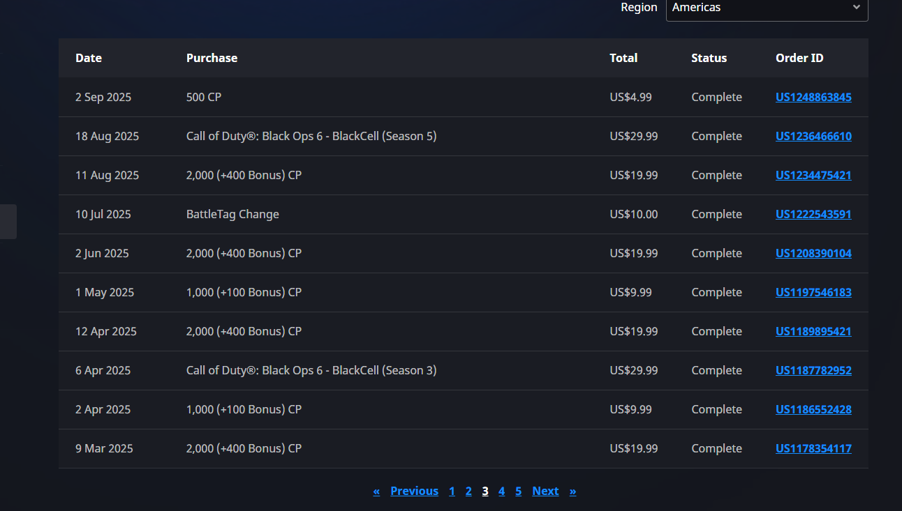Go to the Previous page

pos(414,491)
